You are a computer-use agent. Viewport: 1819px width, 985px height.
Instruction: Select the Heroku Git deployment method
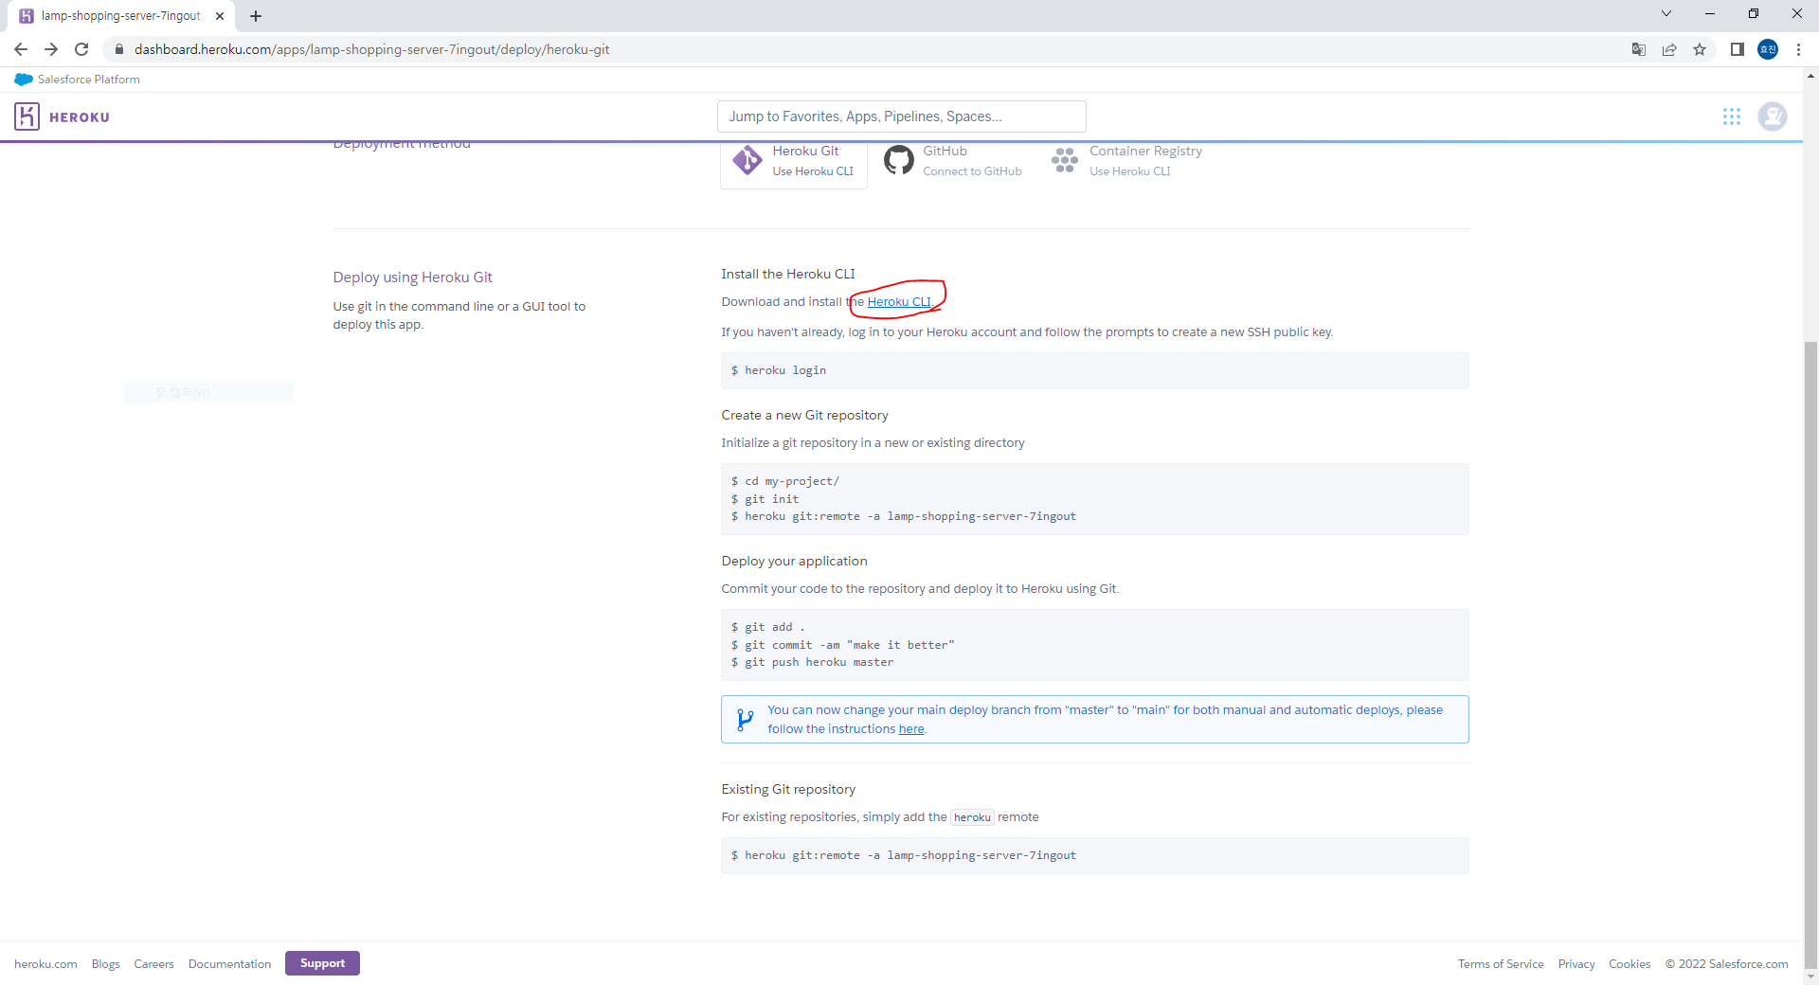794,161
